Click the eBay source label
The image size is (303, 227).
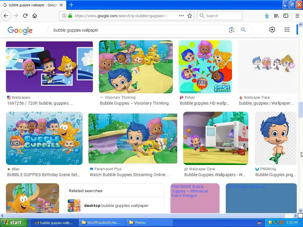[16, 169]
